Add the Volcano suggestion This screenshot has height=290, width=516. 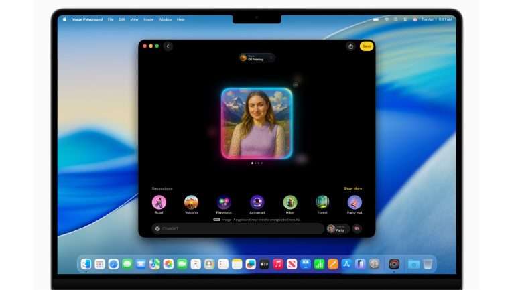point(191,204)
